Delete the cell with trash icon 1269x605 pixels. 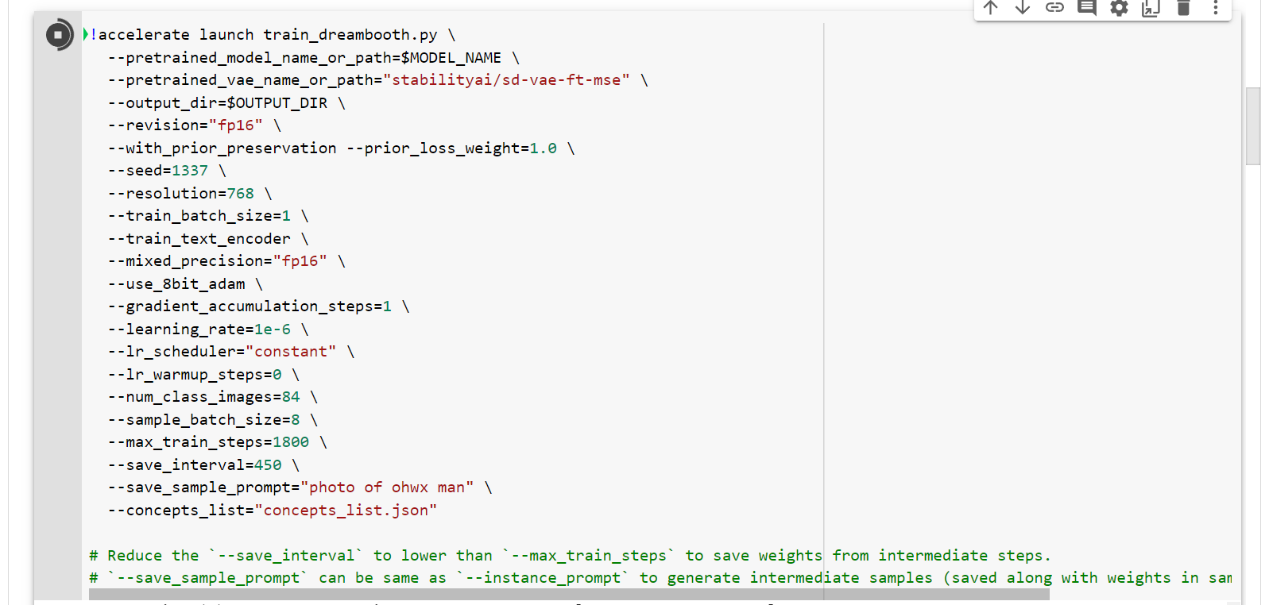click(1183, 8)
